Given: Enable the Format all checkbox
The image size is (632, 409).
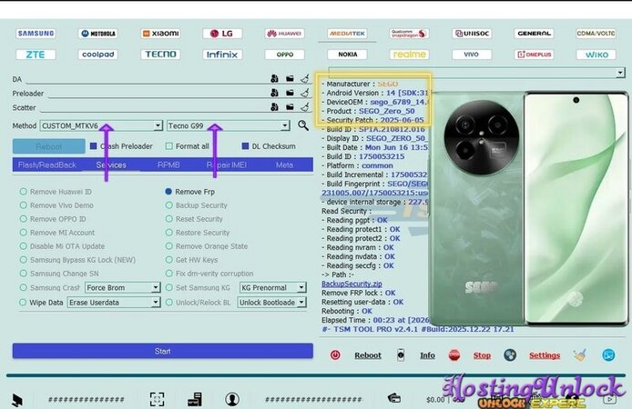Looking at the screenshot, I should click(x=169, y=145).
